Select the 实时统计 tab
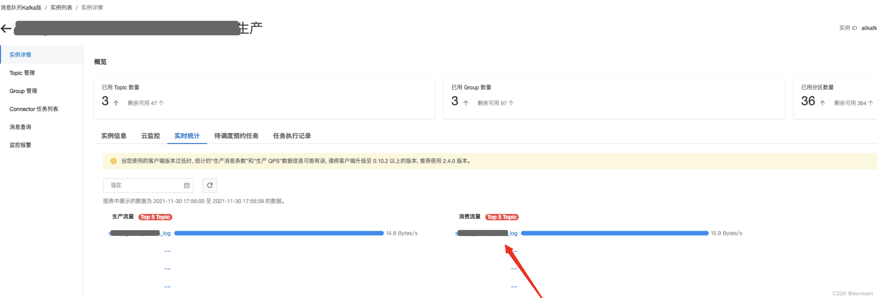This screenshot has width=877, height=298. [187, 136]
